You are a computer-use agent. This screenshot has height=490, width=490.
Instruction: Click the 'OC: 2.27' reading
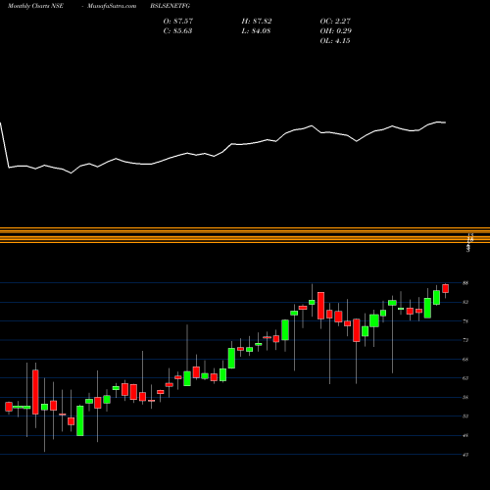coord(335,21)
